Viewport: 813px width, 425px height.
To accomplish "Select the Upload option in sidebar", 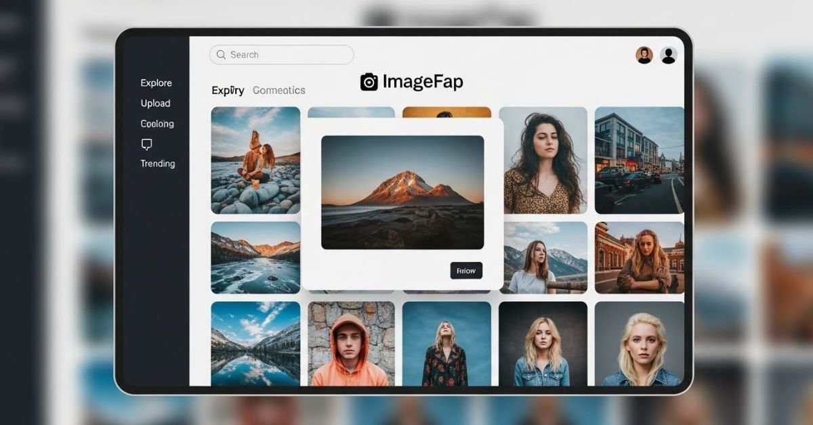I will coord(156,103).
